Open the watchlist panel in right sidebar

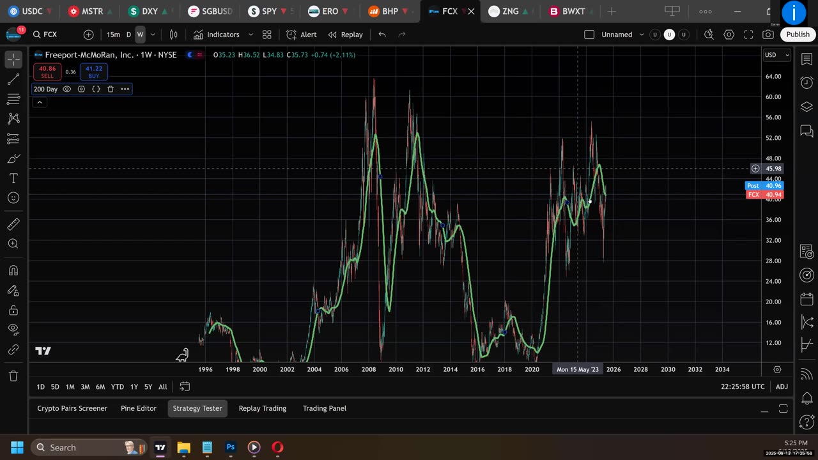point(806,59)
